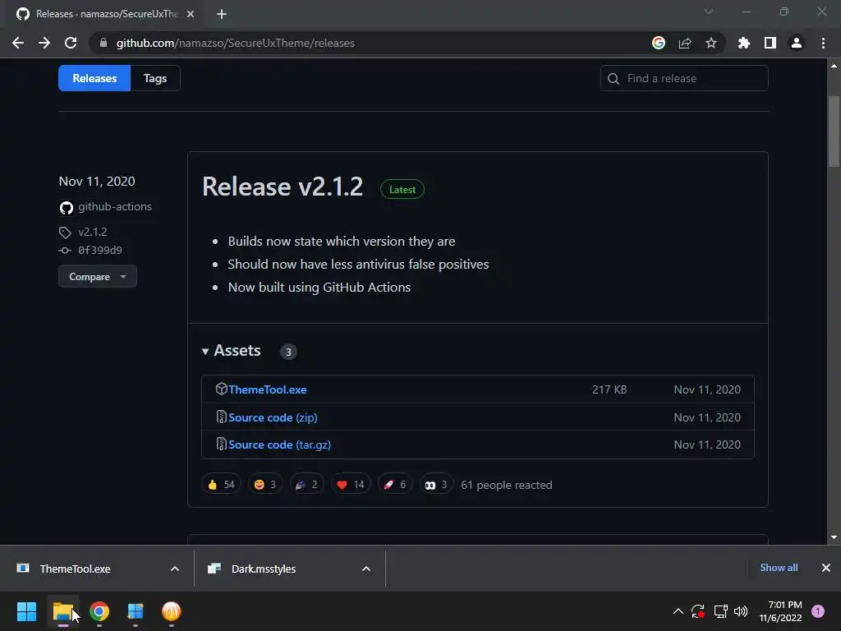Click the laugh reaction with 3
Image resolution: width=841 pixels, height=631 pixels.
[x=265, y=485]
